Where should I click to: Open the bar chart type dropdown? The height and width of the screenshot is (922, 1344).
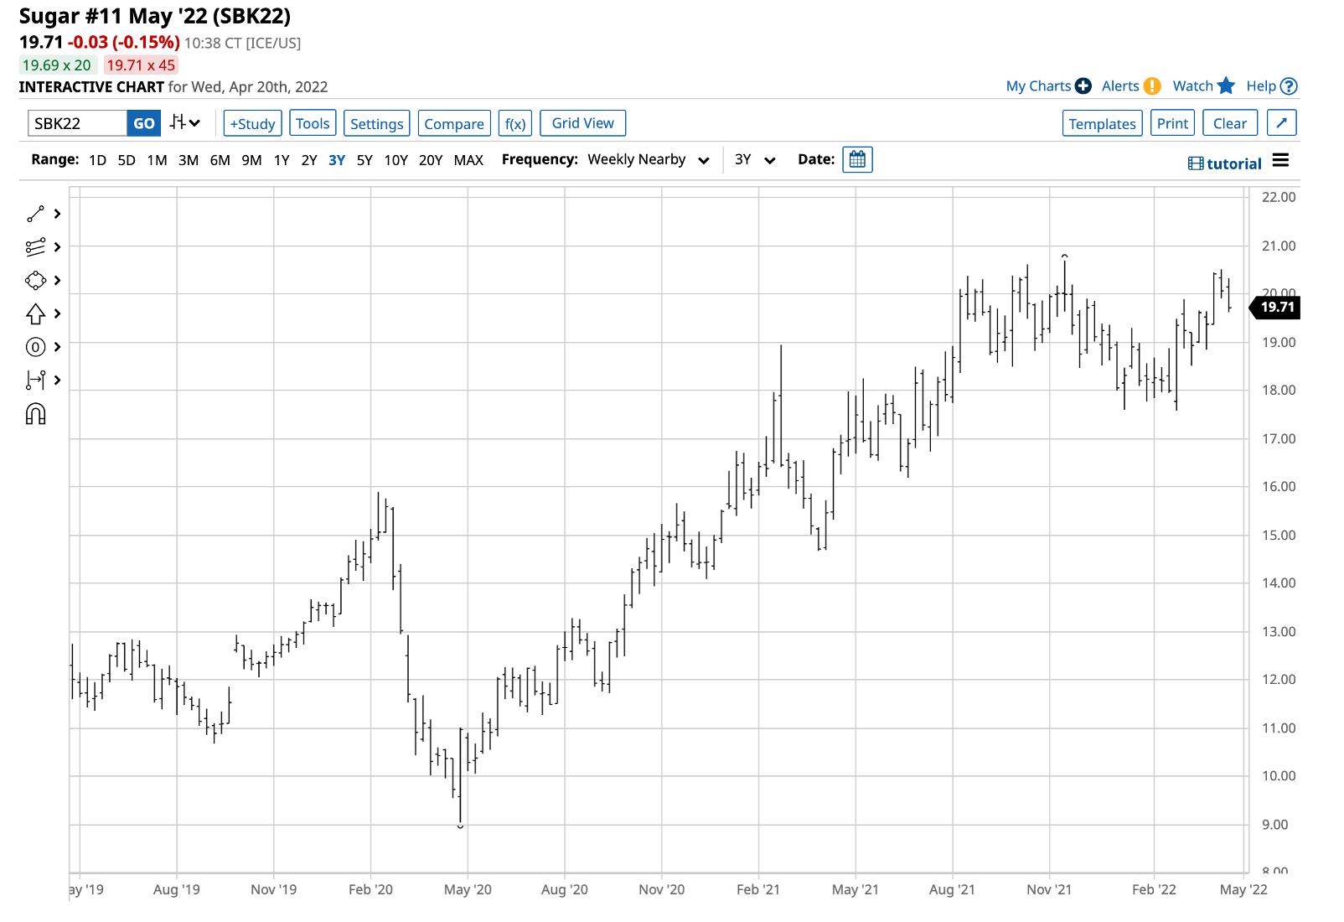coord(185,123)
